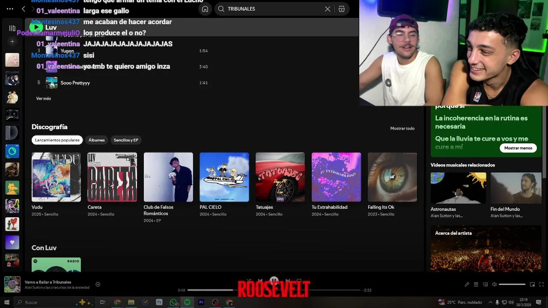Click the now playing album cover

[x=12, y=284]
